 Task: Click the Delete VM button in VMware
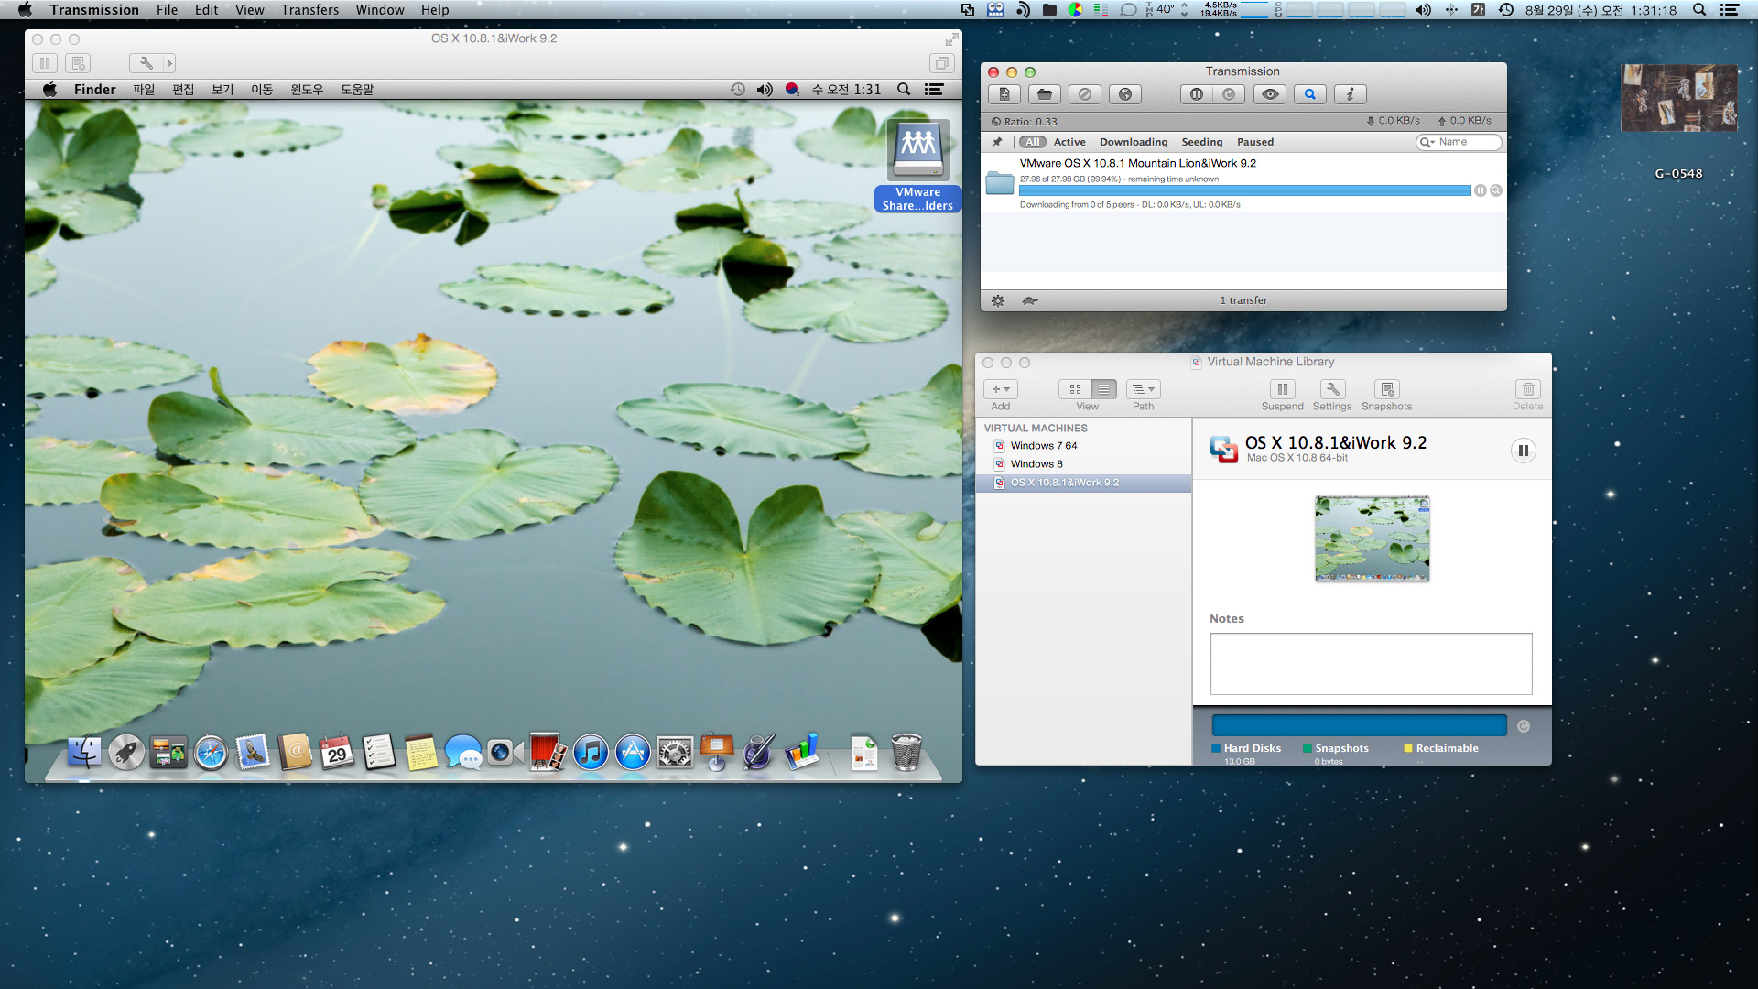(1527, 389)
